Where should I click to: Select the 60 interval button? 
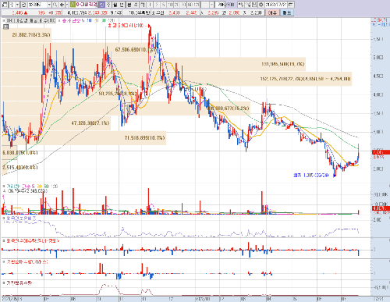point(190,5)
